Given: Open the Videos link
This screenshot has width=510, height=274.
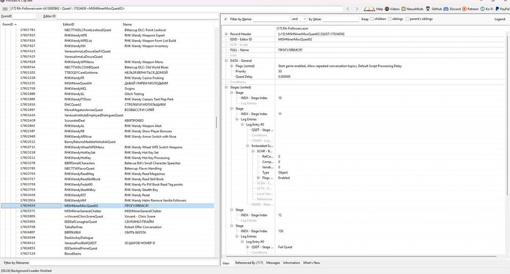Looking at the screenshot, I should click(392, 9).
